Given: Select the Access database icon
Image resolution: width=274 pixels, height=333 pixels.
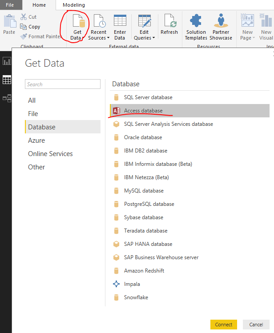Looking at the screenshot, I should click(x=117, y=111).
